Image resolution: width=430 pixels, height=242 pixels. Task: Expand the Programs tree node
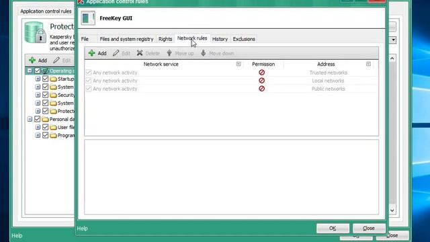(38, 135)
